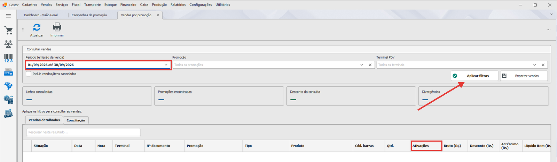The width and height of the screenshot is (557, 162).
Task: Close the Vendas por promoção tab
Action: tap(158, 15)
